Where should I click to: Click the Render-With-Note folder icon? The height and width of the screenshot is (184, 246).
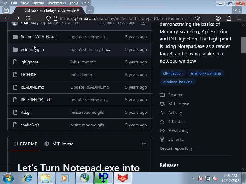click(x=15, y=37)
